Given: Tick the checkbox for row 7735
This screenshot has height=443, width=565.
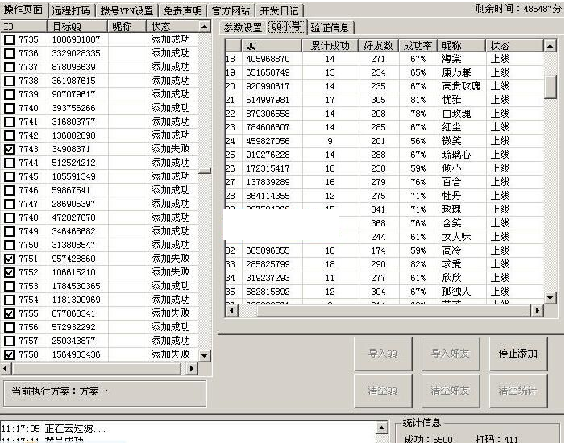Looking at the screenshot, I should pos(9,39).
